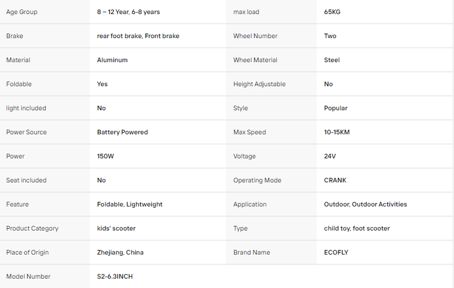Select the Power value 150W
Viewport: 454px width, 288px height.
click(x=106, y=156)
